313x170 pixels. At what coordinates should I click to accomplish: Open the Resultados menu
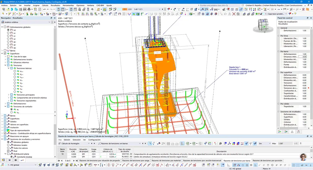pos(55,5)
